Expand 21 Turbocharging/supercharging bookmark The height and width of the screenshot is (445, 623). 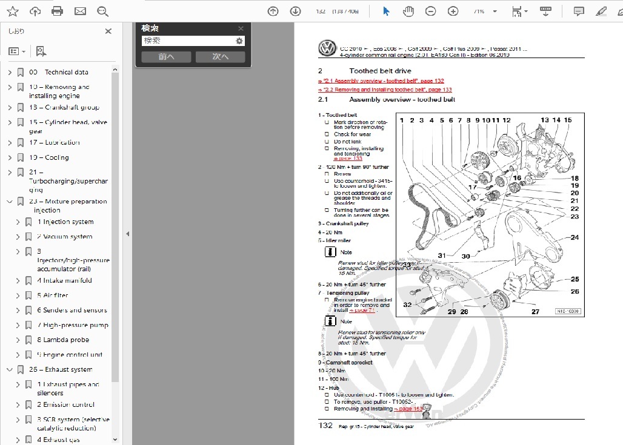coord(10,173)
